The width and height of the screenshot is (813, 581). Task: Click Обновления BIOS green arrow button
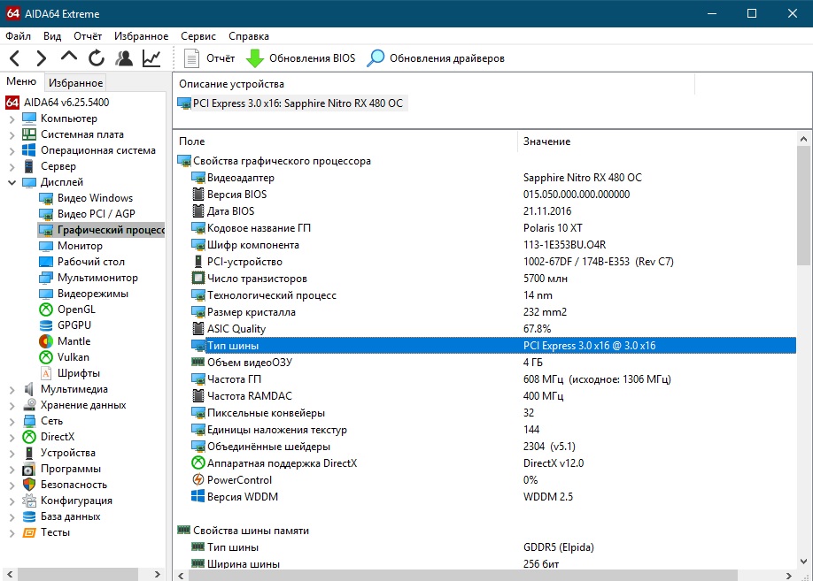[x=301, y=58]
